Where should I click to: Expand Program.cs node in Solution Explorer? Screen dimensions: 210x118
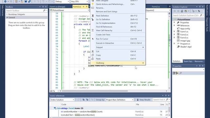pyautogui.click(x=174, y=44)
